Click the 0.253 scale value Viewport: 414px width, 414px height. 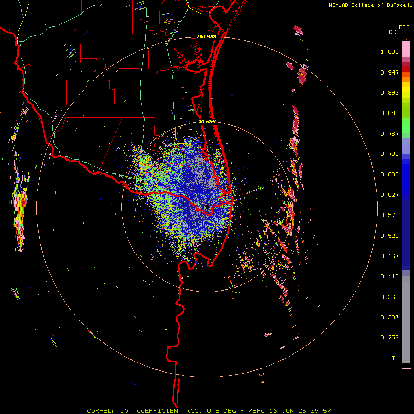(x=390, y=338)
